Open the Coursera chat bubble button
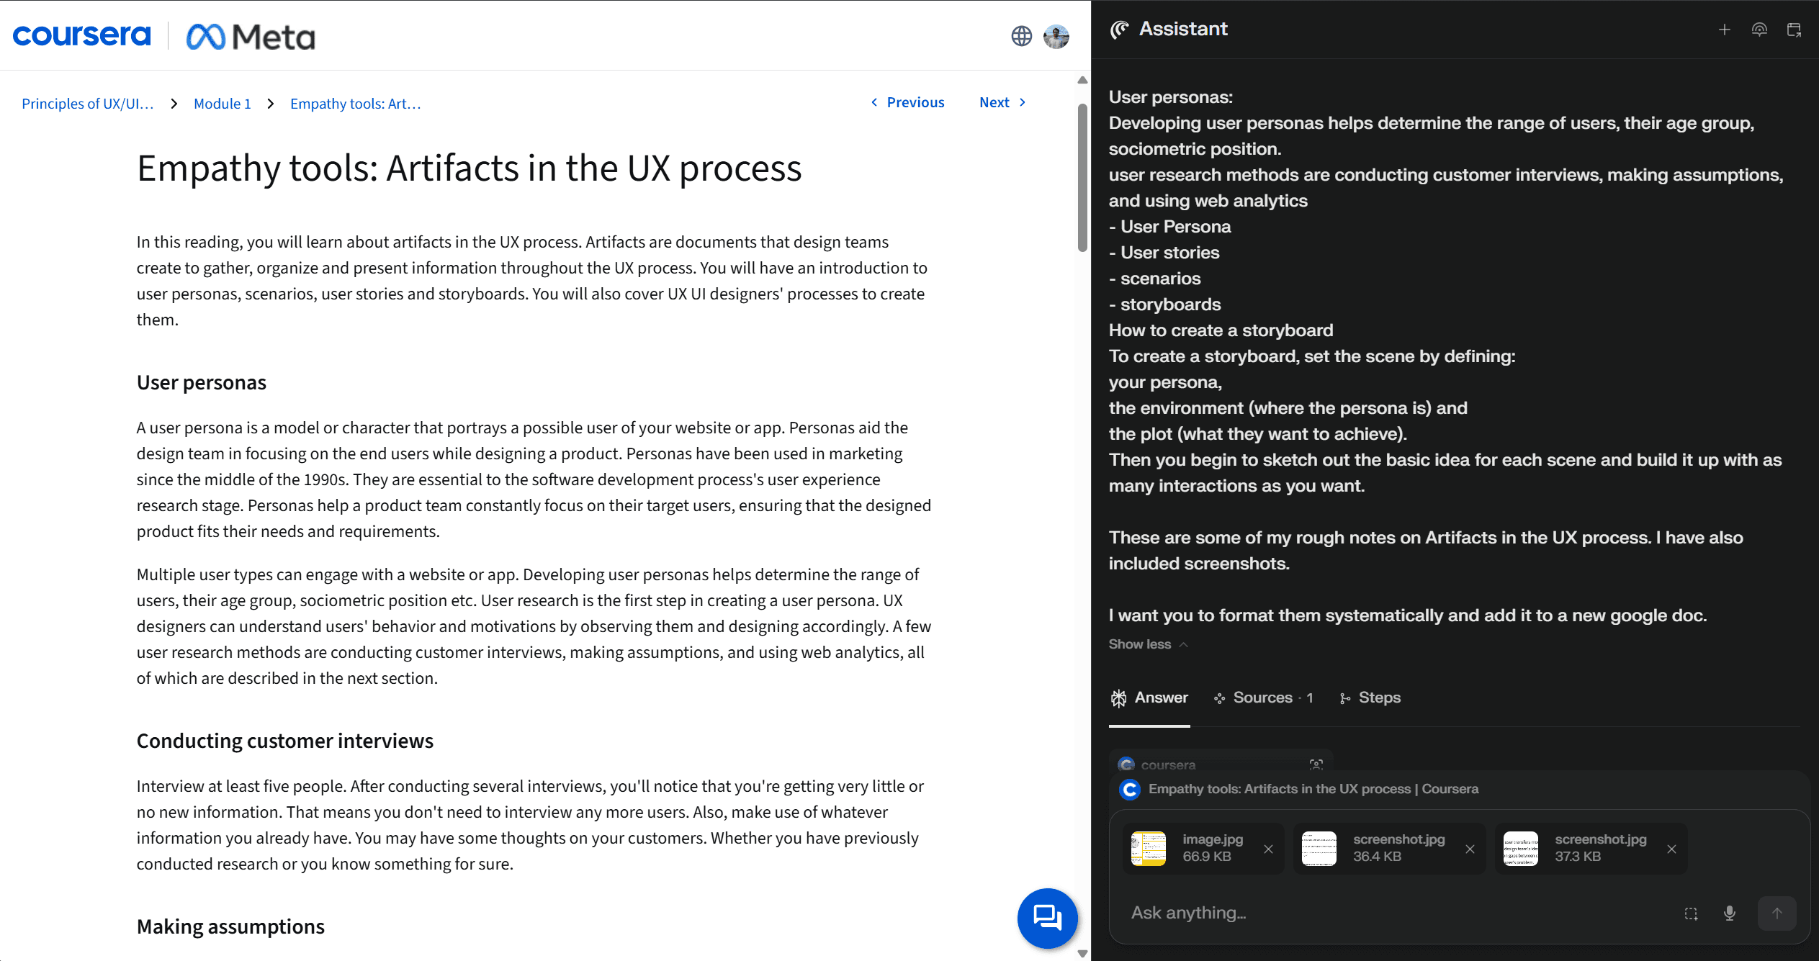The image size is (1819, 961). tap(1047, 918)
